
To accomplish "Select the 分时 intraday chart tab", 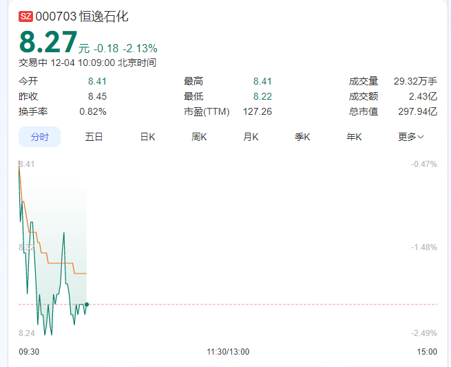I will click(40, 137).
